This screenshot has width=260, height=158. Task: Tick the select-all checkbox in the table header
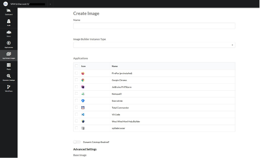tap(77, 66)
